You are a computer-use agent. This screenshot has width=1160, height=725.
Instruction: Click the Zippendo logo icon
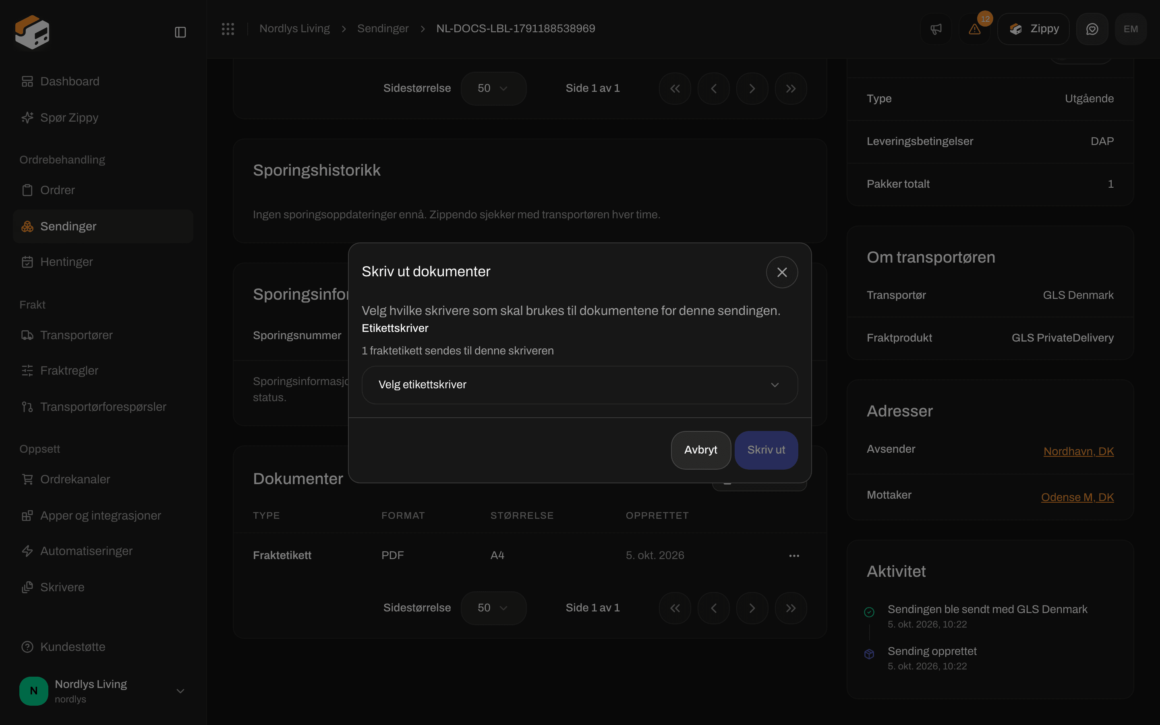tap(32, 32)
